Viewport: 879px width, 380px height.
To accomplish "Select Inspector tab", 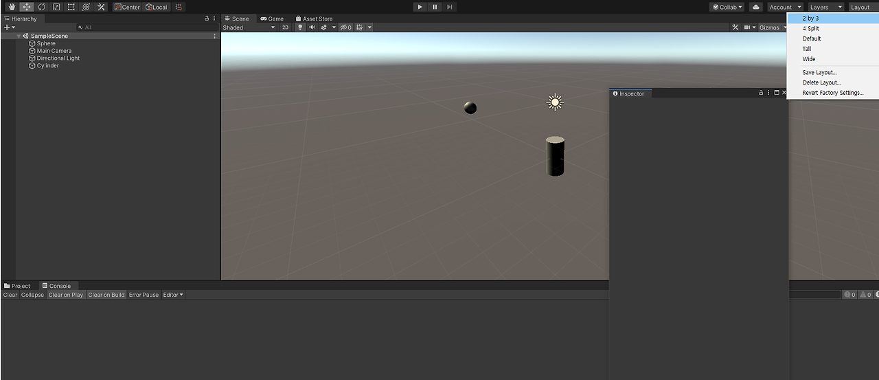I will pos(629,93).
